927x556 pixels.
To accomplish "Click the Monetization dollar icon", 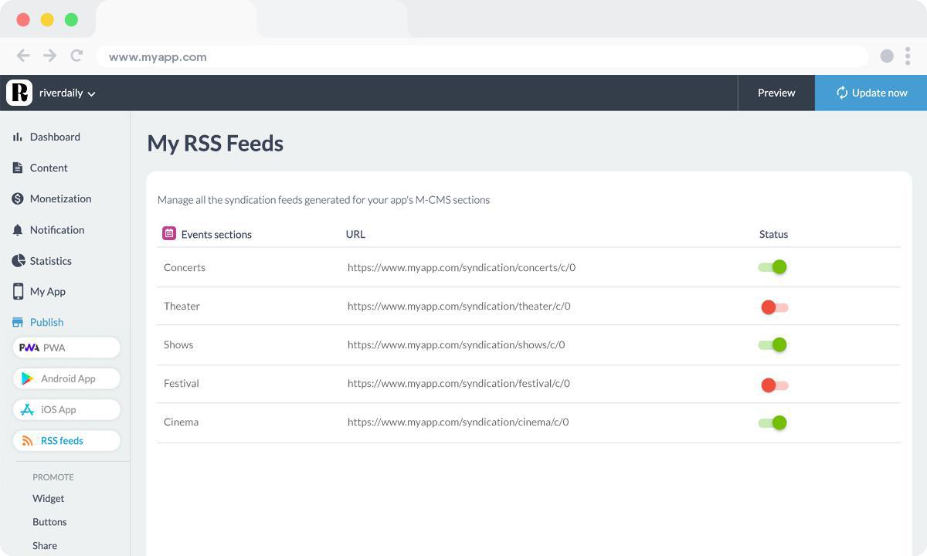I will pyautogui.click(x=18, y=198).
